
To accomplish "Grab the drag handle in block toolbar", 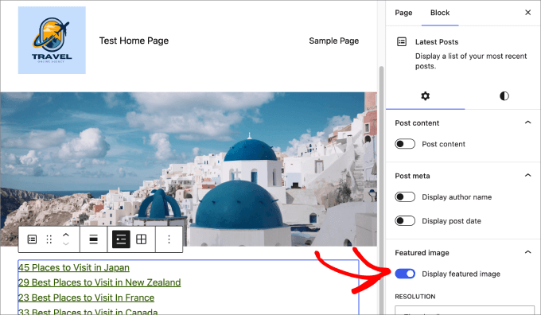I will coord(49,239).
